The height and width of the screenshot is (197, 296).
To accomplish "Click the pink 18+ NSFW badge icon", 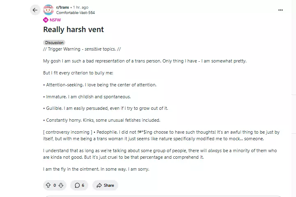I will 46,20.
